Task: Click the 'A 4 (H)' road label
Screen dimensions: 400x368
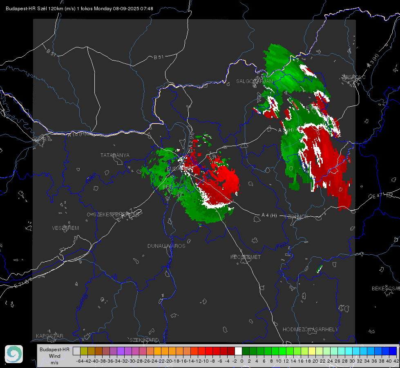Action: [x=269, y=215]
